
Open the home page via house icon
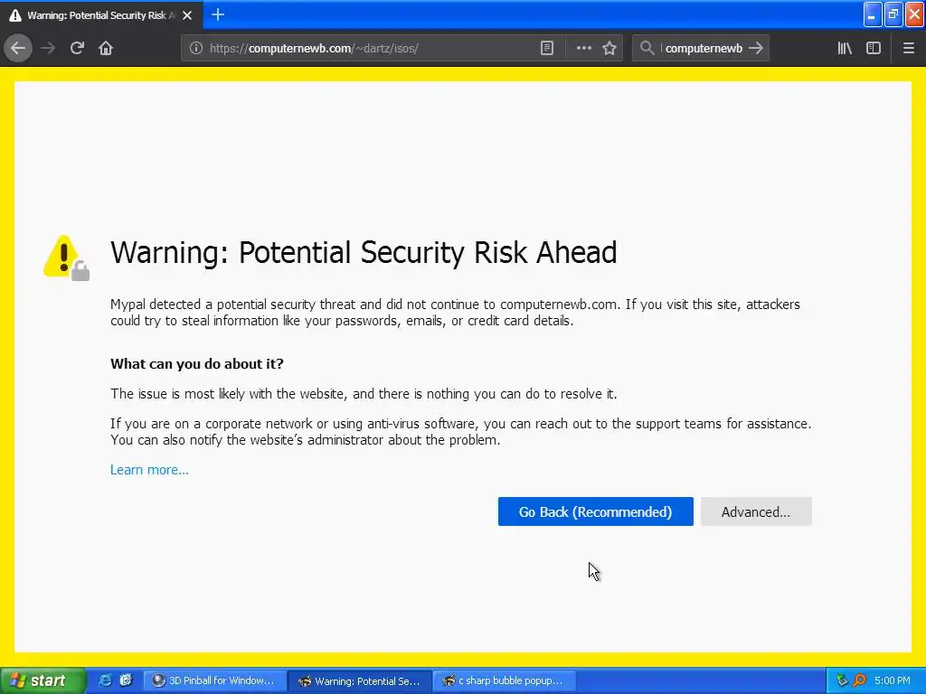(106, 49)
